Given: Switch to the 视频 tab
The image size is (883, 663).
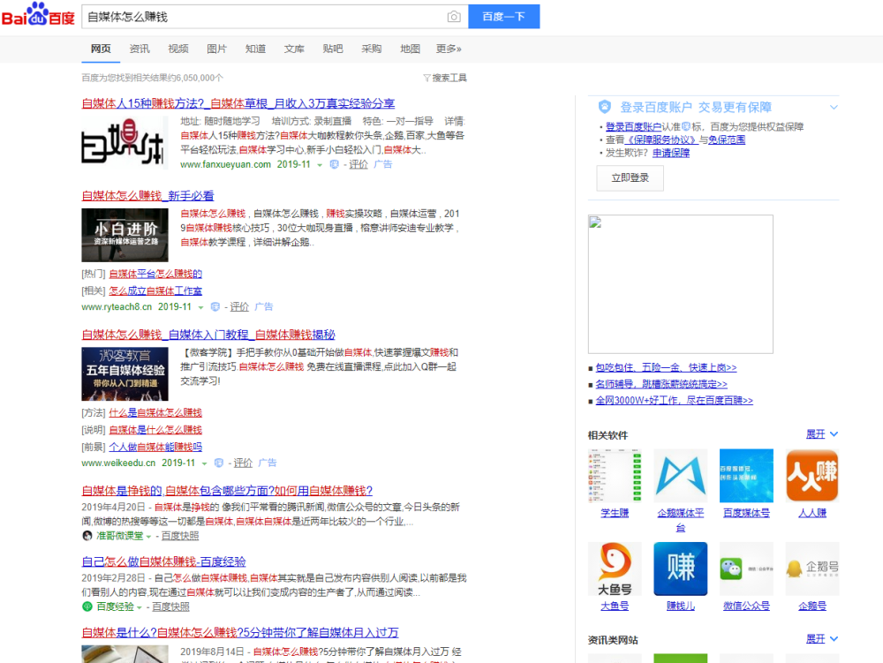Looking at the screenshot, I should (178, 49).
